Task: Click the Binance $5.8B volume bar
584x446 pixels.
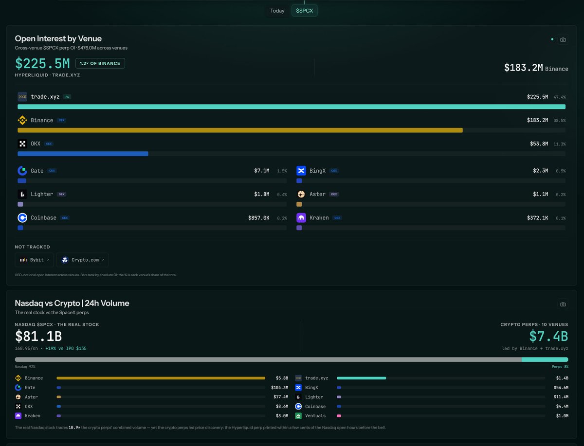Action: (161, 378)
